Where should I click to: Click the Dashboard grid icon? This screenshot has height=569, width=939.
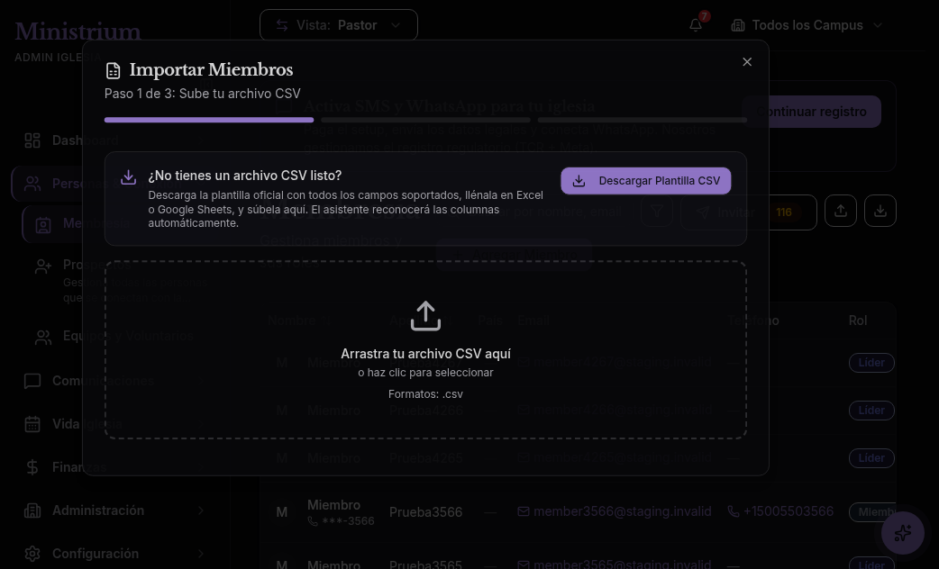(32, 140)
